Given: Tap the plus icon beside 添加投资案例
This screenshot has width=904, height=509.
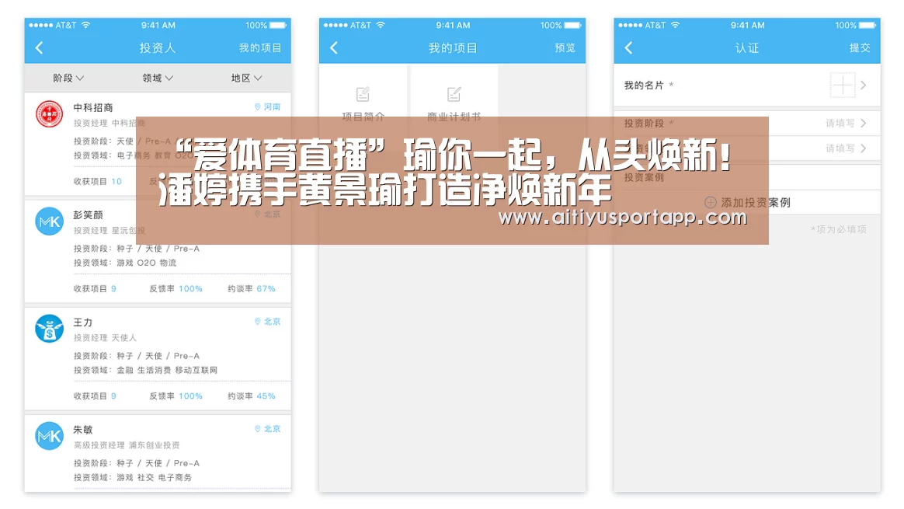Looking at the screenshot, I should 711,203.
